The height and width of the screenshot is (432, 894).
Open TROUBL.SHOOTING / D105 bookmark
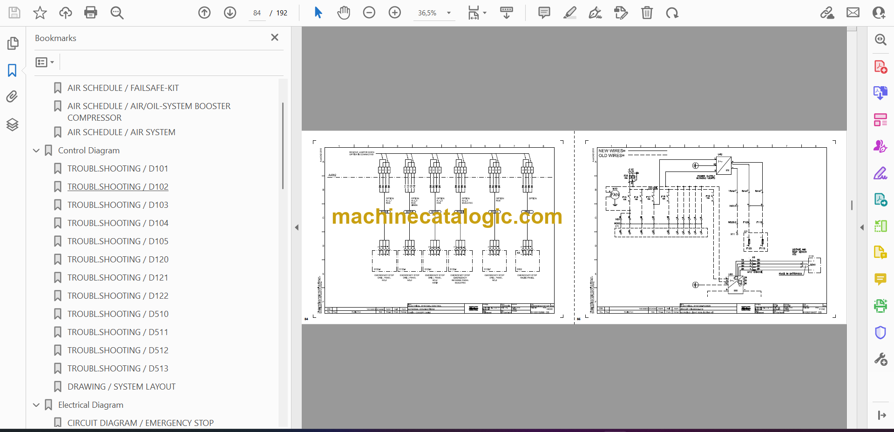click(x=118, y=241)
